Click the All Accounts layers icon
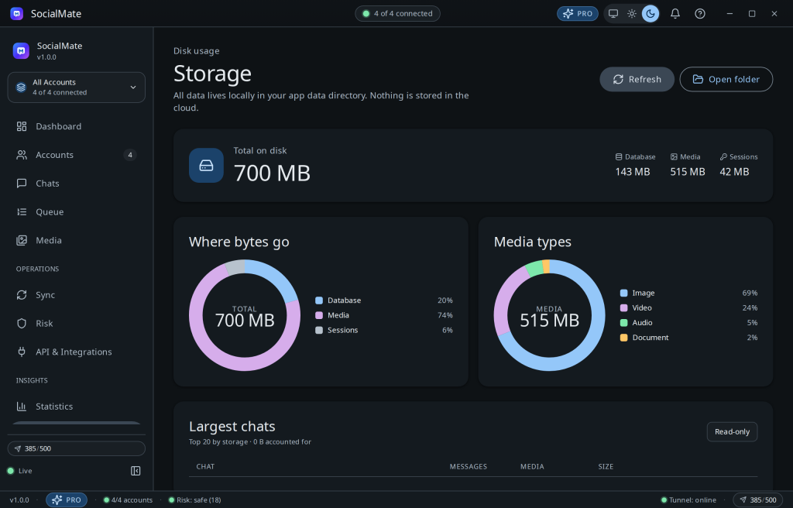This screenshot has height=508, width=793. pos(21,87)
